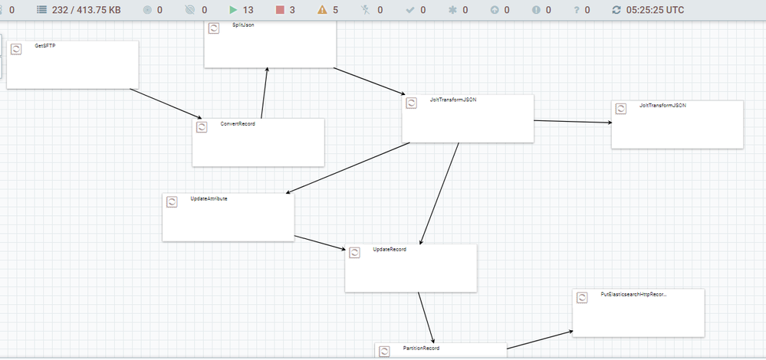The width and height of the screenshot is (766, 360).
Task: Click the transmitting remote ports icon
Action: point(147,10)
